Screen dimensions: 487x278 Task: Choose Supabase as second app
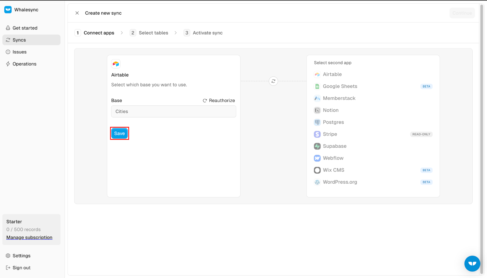click(x=373, y=146)
